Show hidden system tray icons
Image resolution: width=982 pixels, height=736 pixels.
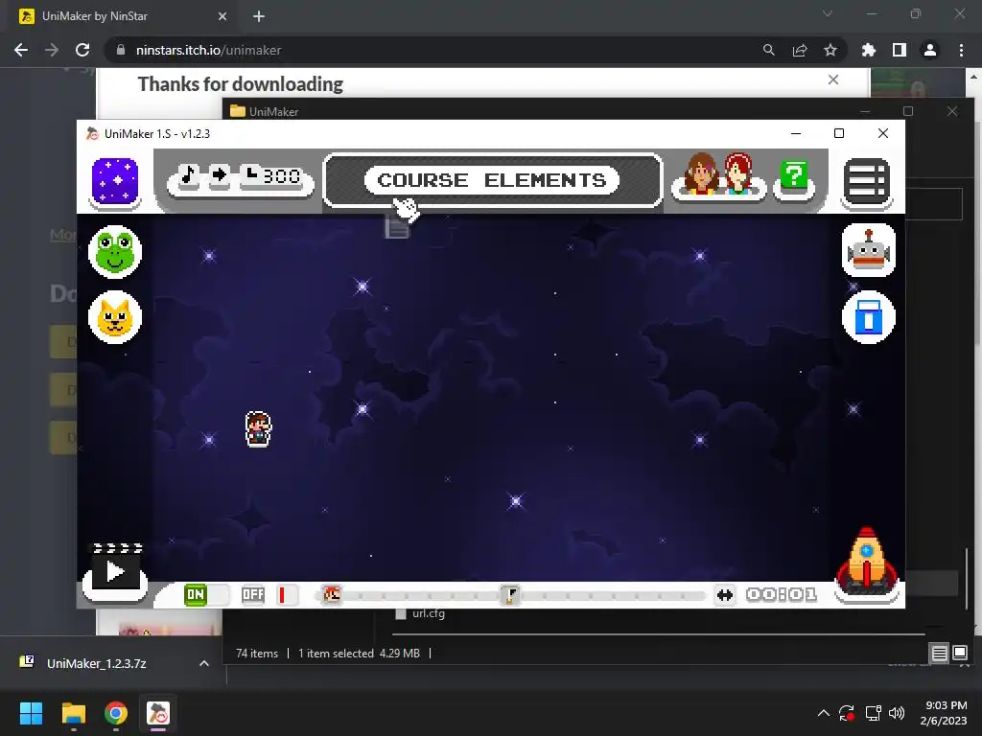(824, 713)
